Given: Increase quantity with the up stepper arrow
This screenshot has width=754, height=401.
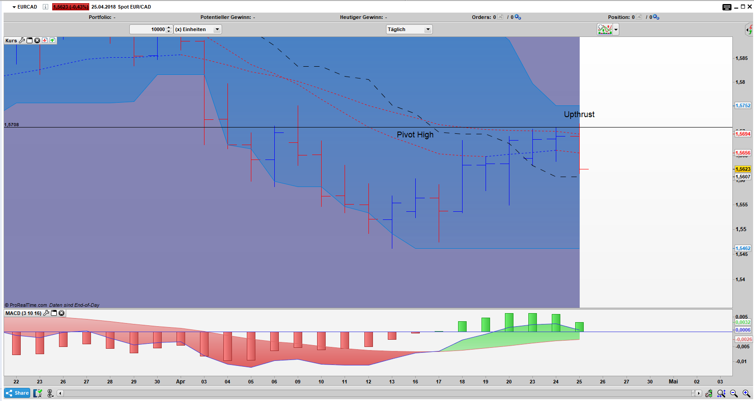Looking at the screenshot, I should [x=169, y=27].
